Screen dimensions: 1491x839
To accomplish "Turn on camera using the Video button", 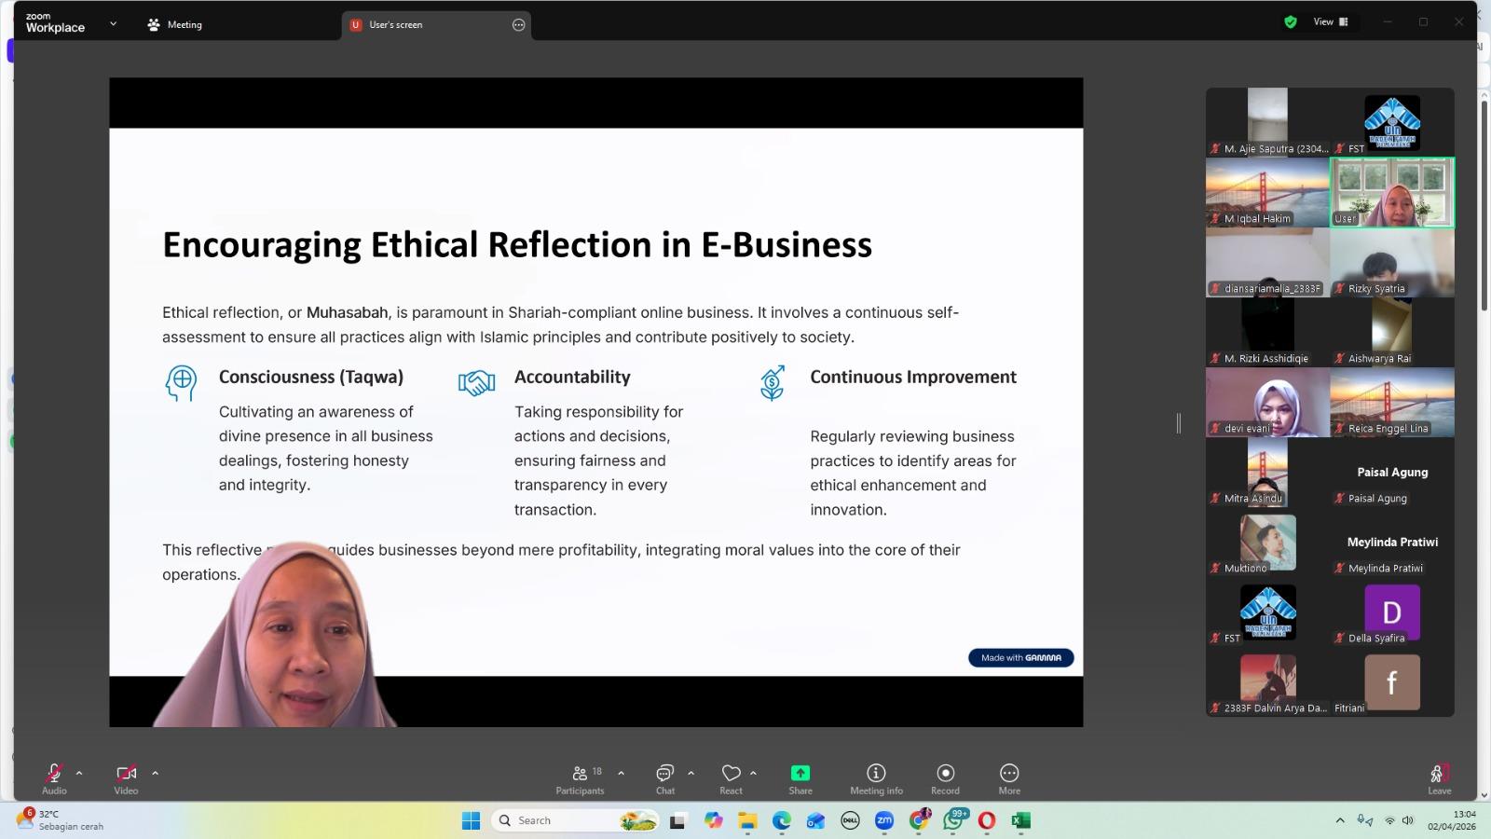I will coord(126,778).
